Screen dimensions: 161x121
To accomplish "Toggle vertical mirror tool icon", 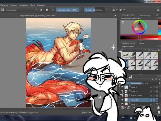I will click(x=121, y=10).
